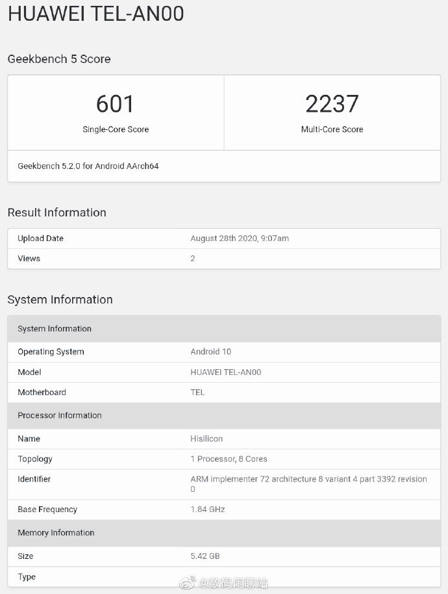The height and width of the screenshot is (594, 448).
Task: Select the 1 Processor, 8 Cores value
Action: point(229,459)
